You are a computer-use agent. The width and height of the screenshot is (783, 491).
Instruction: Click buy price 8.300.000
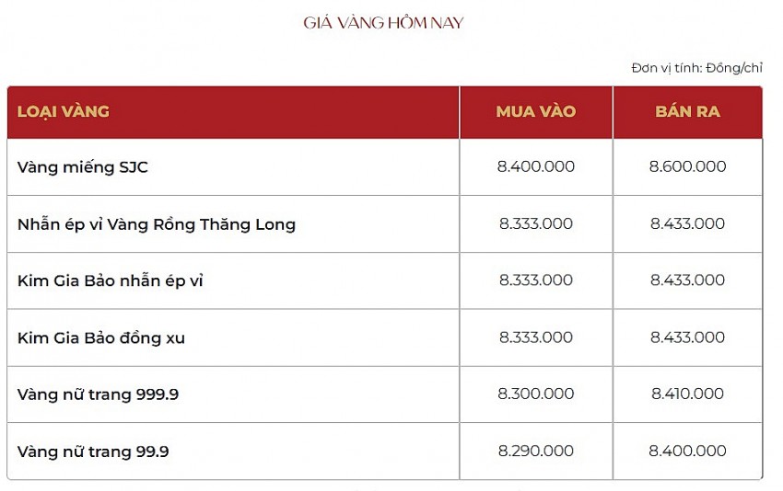click(x=536, y=394)
